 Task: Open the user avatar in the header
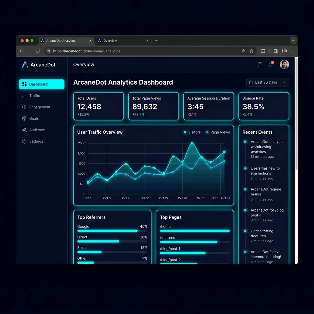pyautogui.click(x=284, y=64)
